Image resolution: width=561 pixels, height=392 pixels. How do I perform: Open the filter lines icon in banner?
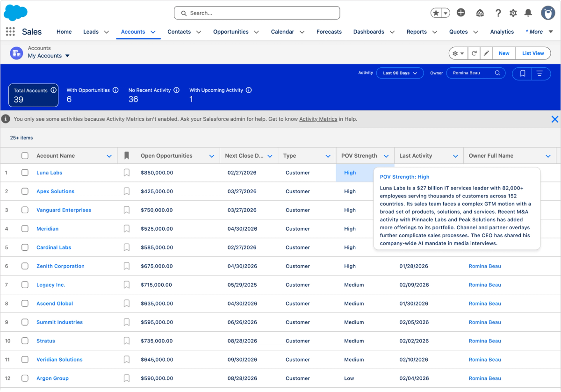(x=539, y=73)
